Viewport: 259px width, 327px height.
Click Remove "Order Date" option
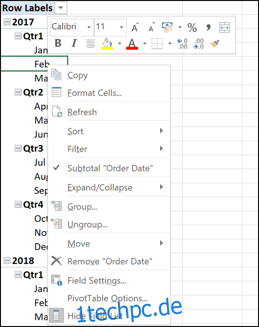click(109, 261)
